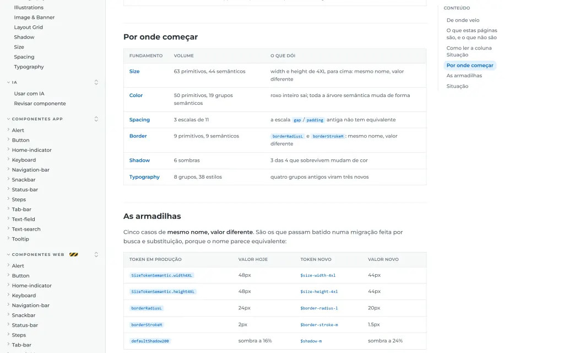
Task: Open the Layout Grid sidebar page
Action: pos(29,28)
